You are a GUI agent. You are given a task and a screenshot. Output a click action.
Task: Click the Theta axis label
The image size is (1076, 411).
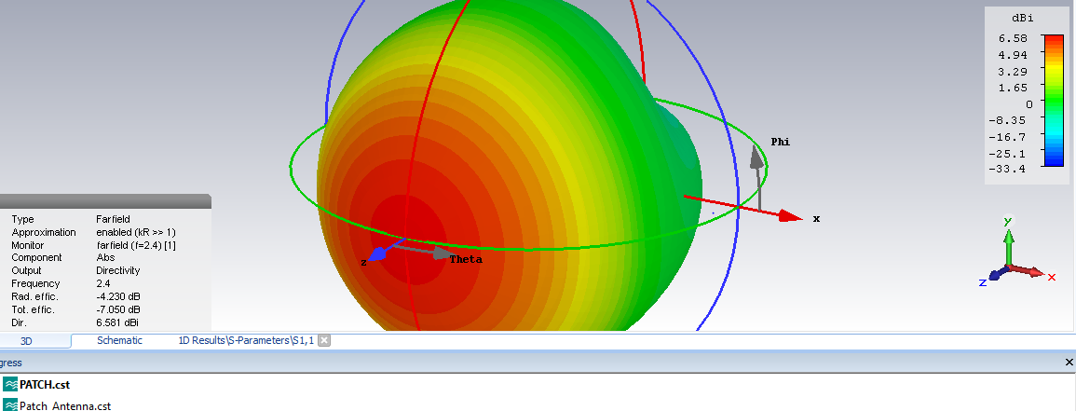coord(466,259)
